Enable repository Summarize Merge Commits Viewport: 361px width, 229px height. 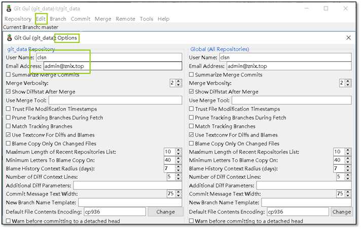coord(8,74)
